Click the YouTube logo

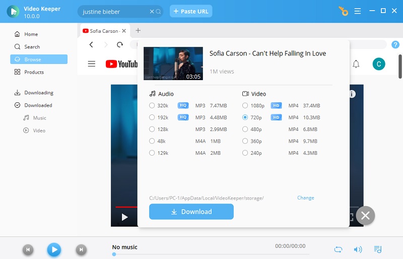click(x=121, y=64)
